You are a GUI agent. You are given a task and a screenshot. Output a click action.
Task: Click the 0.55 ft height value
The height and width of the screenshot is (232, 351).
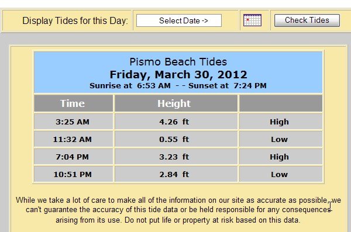tap(174, 139)
